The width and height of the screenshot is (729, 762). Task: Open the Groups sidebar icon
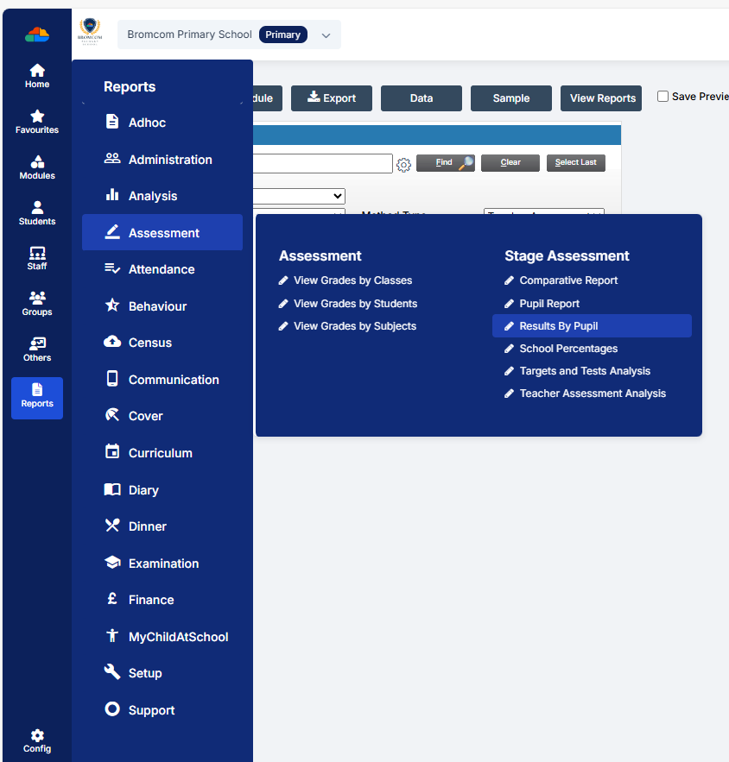(x=37, y=304)
